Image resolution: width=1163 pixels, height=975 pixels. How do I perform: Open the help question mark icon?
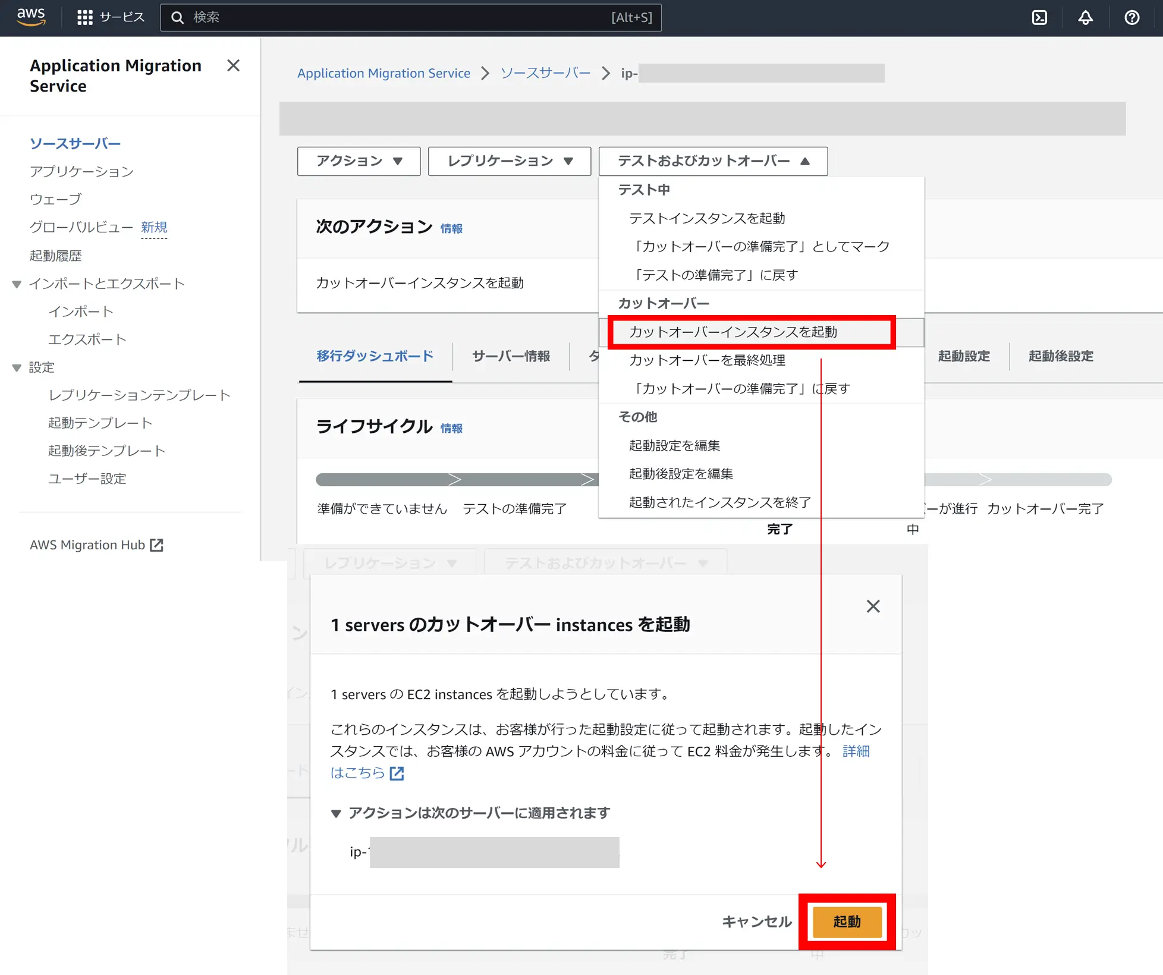pyautogui.click(x=1132, y=17)
